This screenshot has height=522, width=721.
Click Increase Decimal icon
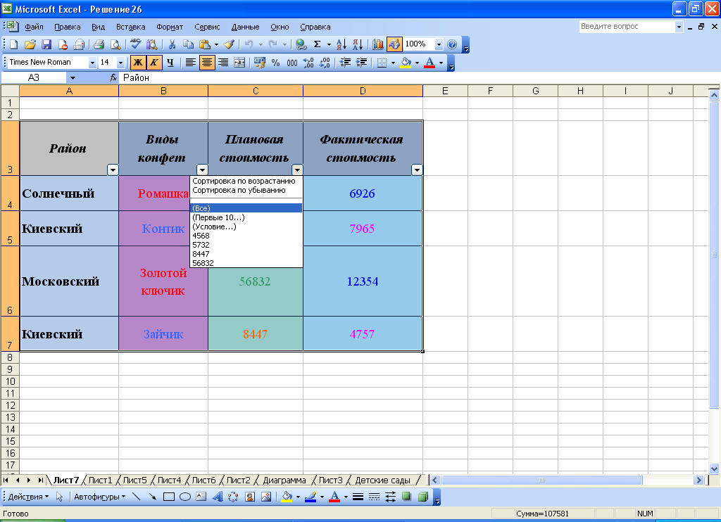point(308,63)
